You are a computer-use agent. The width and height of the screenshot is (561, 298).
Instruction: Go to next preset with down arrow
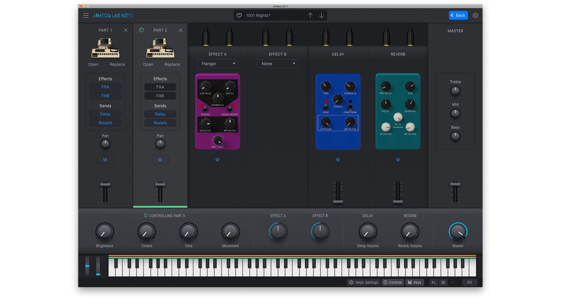coord(321,15)
